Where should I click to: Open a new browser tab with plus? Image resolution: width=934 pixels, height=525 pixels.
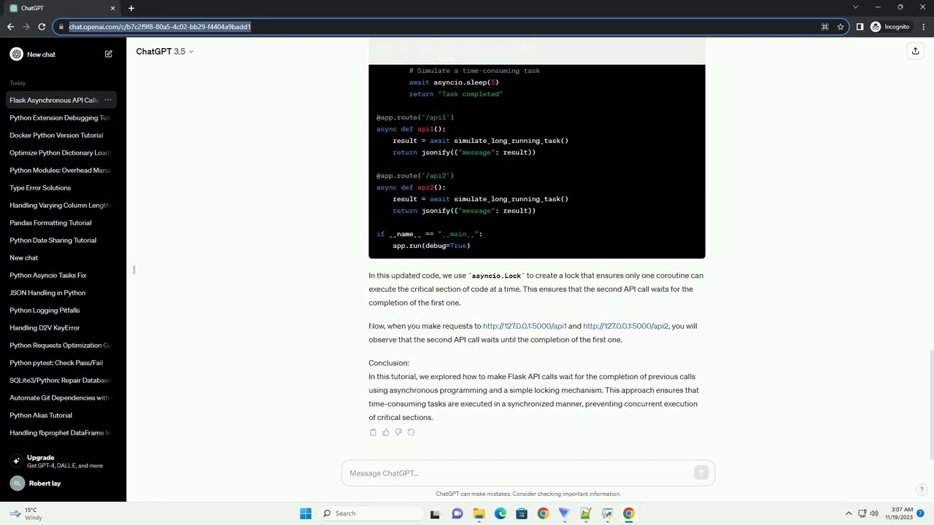pyautogui.click(x=131, y=8)
